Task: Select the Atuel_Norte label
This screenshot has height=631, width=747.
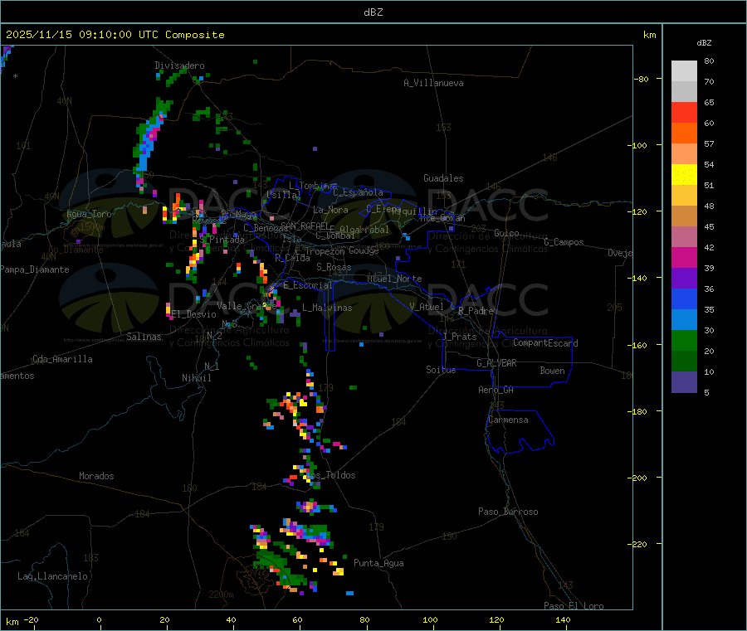Action: [x=394, y=279]
